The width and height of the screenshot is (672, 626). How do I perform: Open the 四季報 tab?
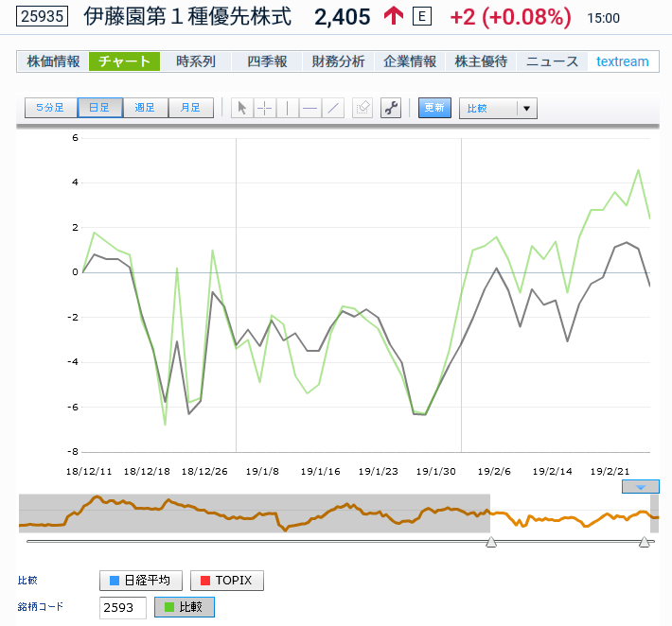click(x=267, y=61)
